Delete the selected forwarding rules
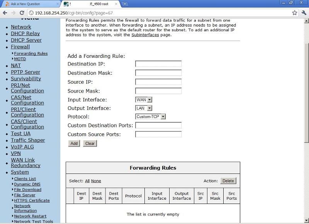Image resolution: width=309 pixels, height=224 pixels. [228, 181]
